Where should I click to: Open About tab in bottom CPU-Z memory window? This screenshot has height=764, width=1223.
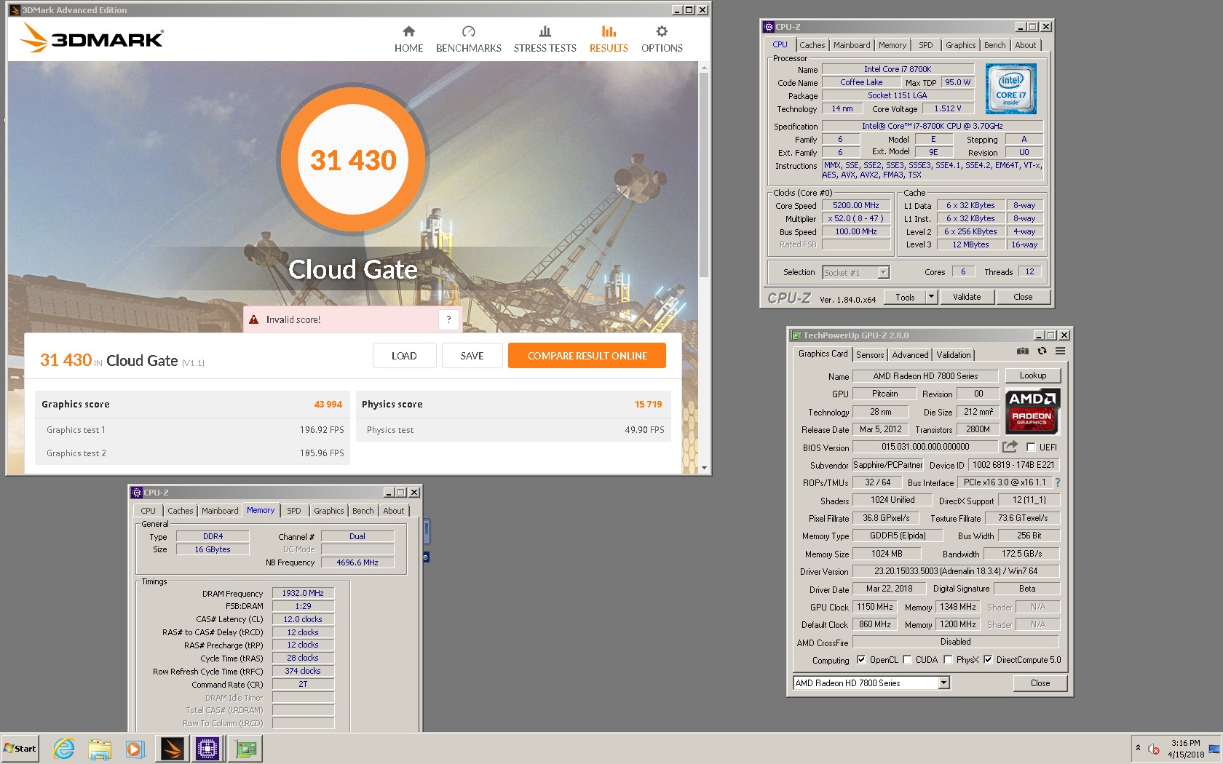pyautogui.click(x=394, y=511)
